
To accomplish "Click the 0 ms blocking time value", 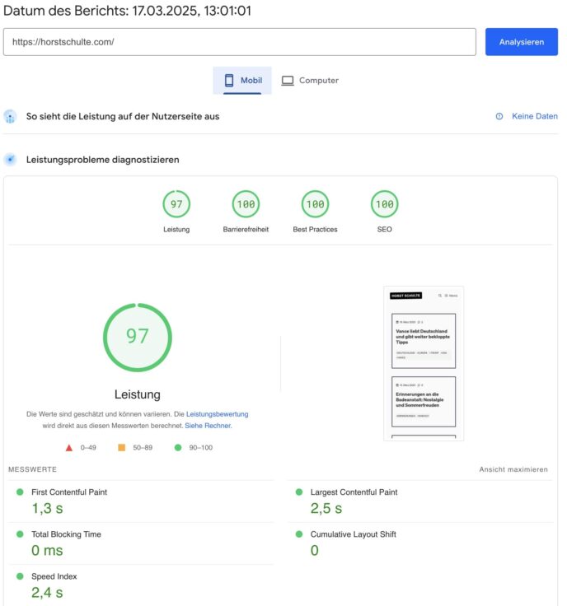I will click(47, 550).
